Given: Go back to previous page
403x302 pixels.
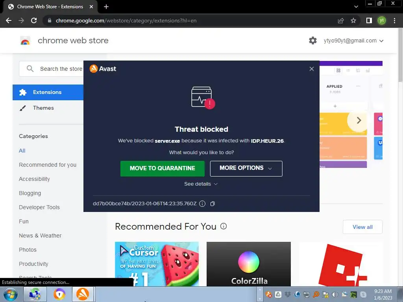Looking at the screenshot, I should pyautogui.click(x=9, y=20).
